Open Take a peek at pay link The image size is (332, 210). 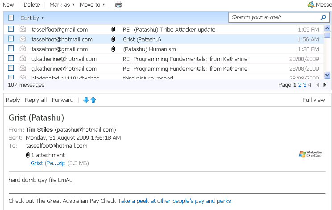point(174,201)
